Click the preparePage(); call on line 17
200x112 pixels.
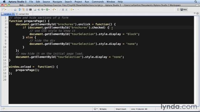pyautogui.click(x=27, y=70)
